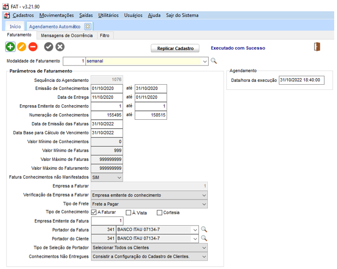Enable the À Vista checkbox

coord(129,212)
